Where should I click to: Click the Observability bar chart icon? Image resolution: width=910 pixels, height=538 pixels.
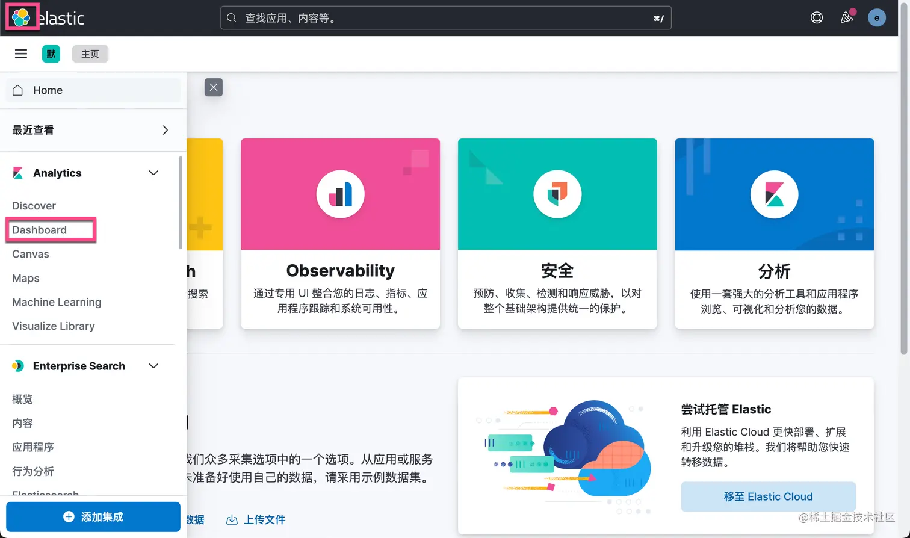tap(341, 194)
